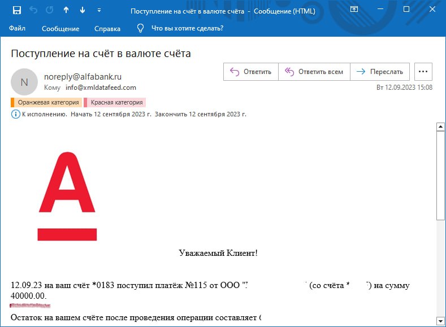Click the message scrollbar down arrow
Image resolution: width=446 pixels, height=327 pixels.
coord(440,321)
